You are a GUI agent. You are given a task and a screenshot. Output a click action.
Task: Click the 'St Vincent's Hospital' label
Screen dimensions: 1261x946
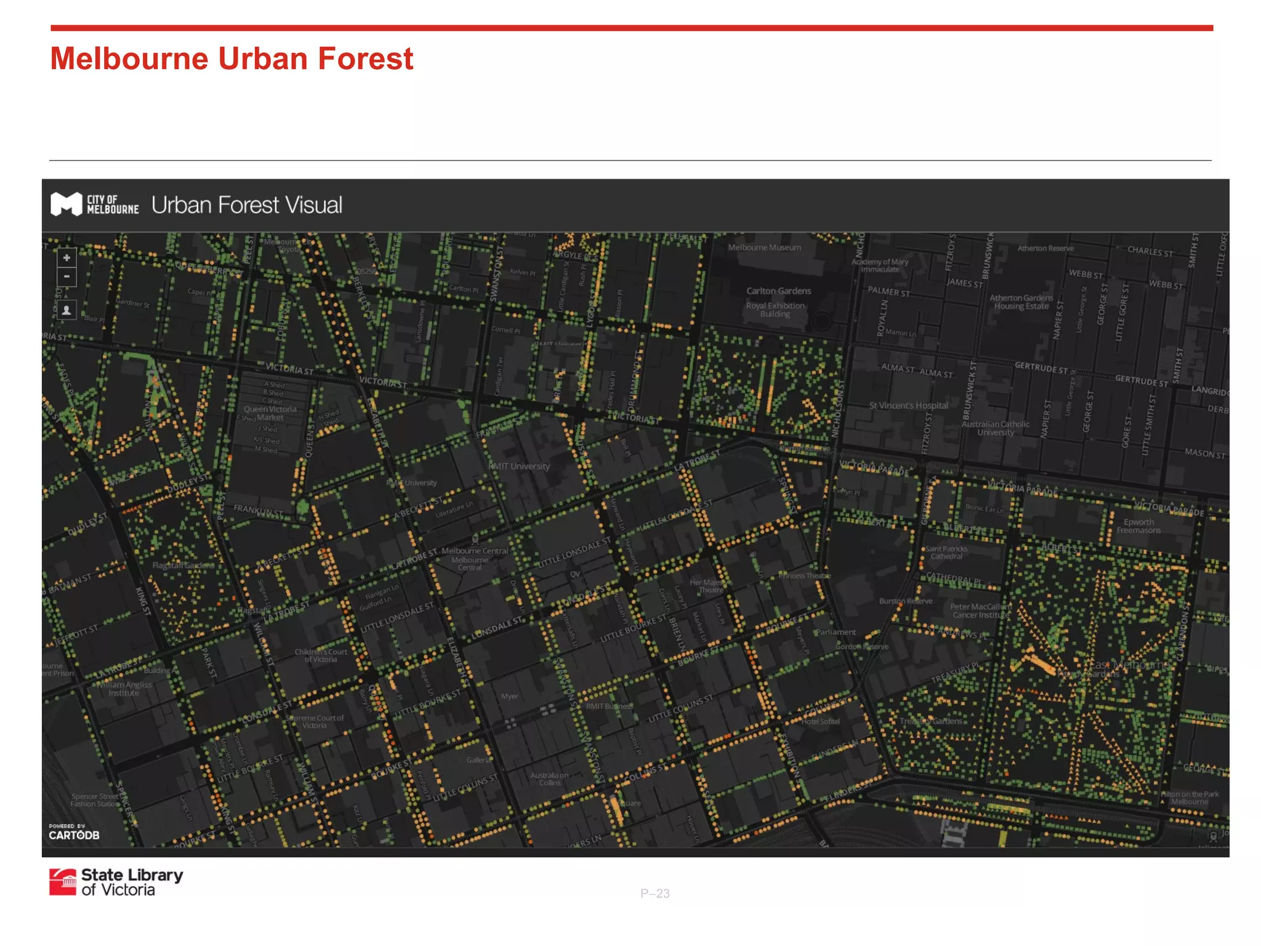(x=909, y=405)
